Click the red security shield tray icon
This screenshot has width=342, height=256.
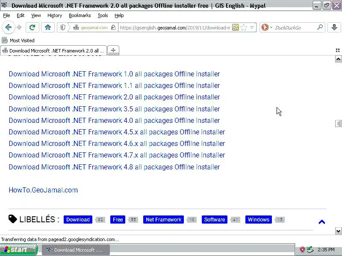[302, 250]
